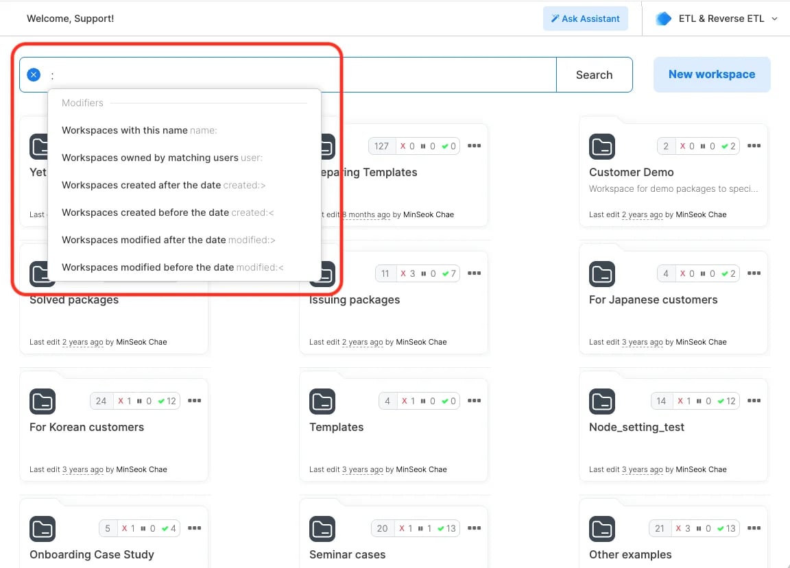Click the 127 package count on Preparing Templates
The image size is (790, 568).
[x=381, y=146]
